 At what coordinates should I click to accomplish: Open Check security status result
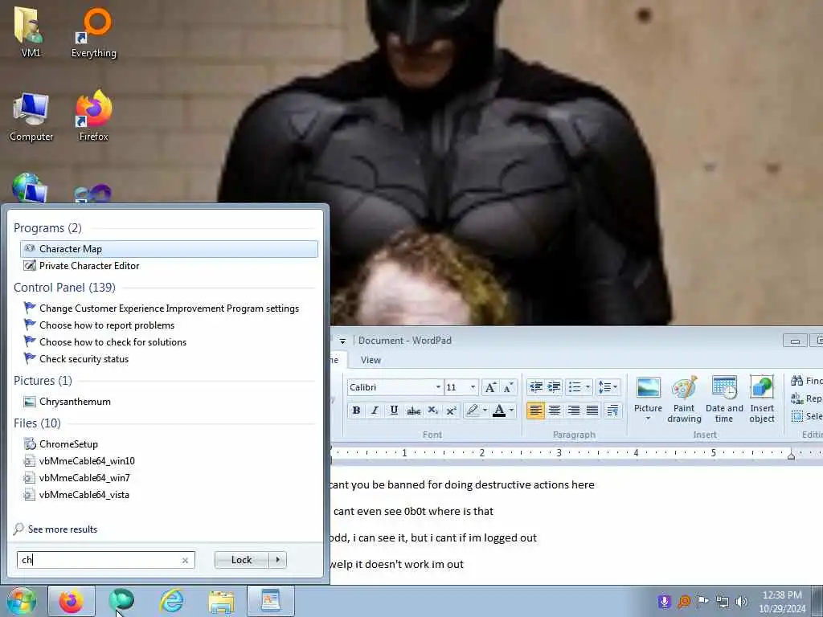pyautogui.click(x=169, y=359)
